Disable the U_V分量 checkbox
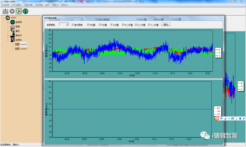This screenshot has width=246, height=147. (149, 25)
